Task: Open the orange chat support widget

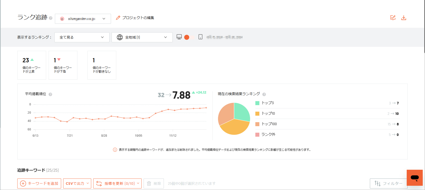Action: [415, 178]
